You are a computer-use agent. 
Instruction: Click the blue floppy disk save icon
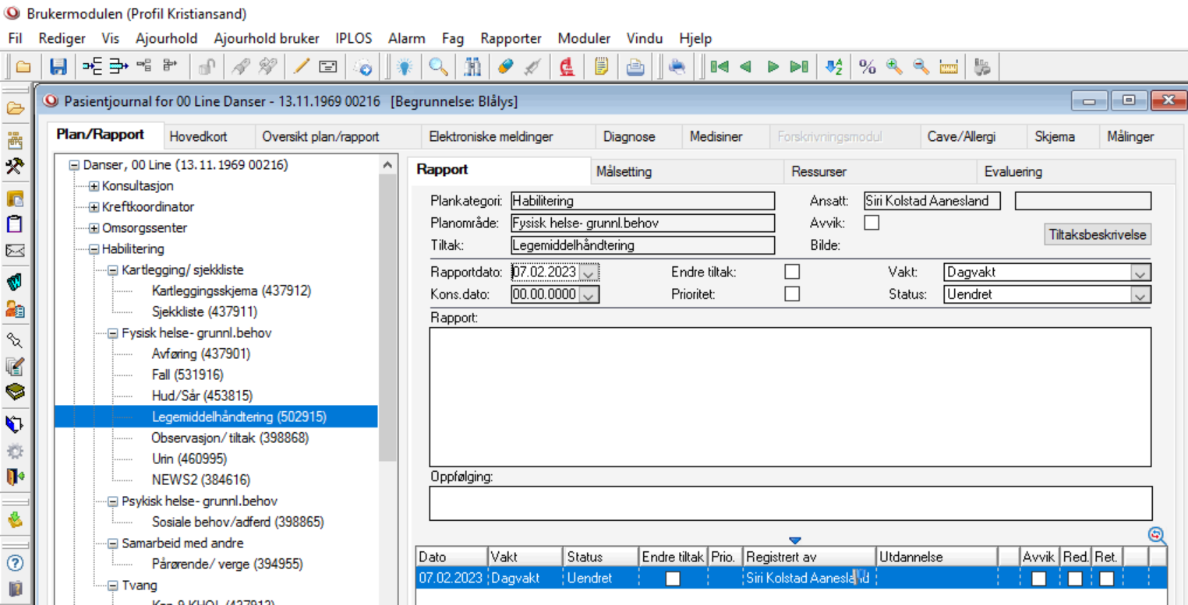point(58,67)
